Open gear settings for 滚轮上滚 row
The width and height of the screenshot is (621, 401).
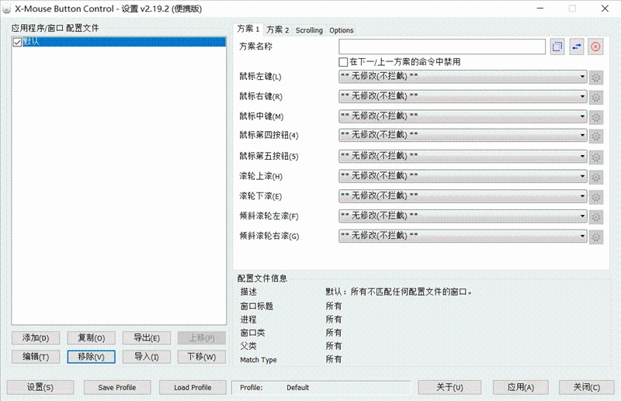click(x=596, y=176)
